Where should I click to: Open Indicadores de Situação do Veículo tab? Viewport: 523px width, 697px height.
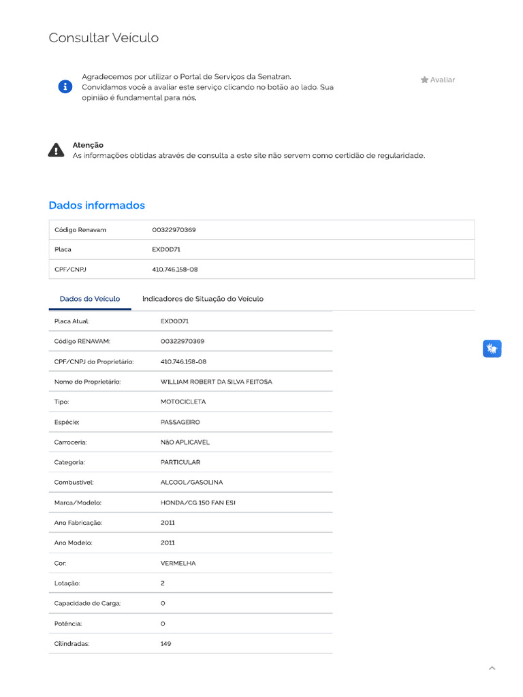tap(202, 299)
